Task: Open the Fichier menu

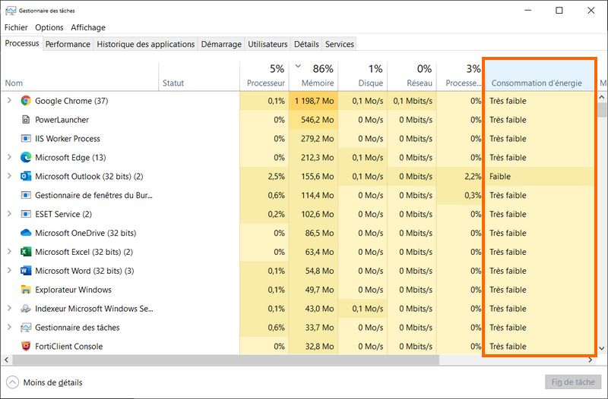Action: (x=16, y=27)
